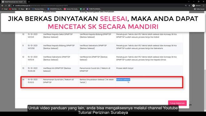This screenshot has width=206, height=116.
Task: Open the Maps bookmark
Action: click(21, 9)
